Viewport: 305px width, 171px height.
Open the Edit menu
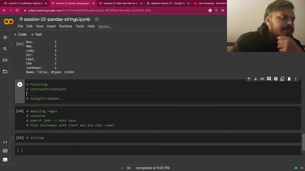click(x=30, y=26)
